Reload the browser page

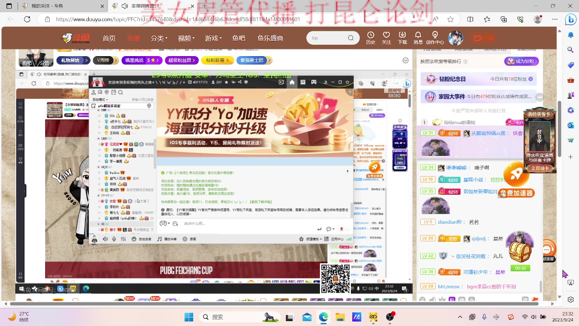[27, 19]
